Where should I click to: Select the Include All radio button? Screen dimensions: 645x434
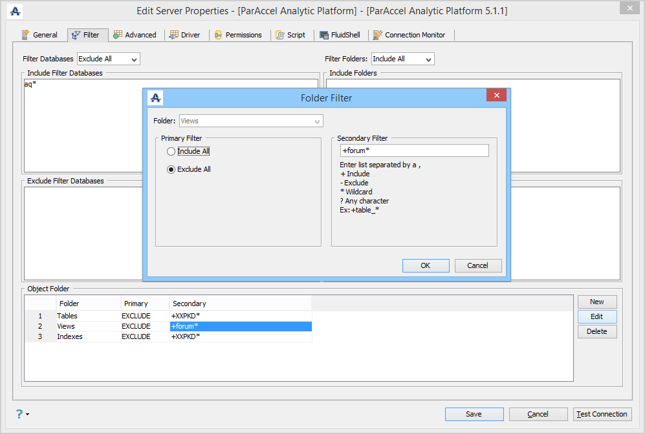tap(171, 152)
